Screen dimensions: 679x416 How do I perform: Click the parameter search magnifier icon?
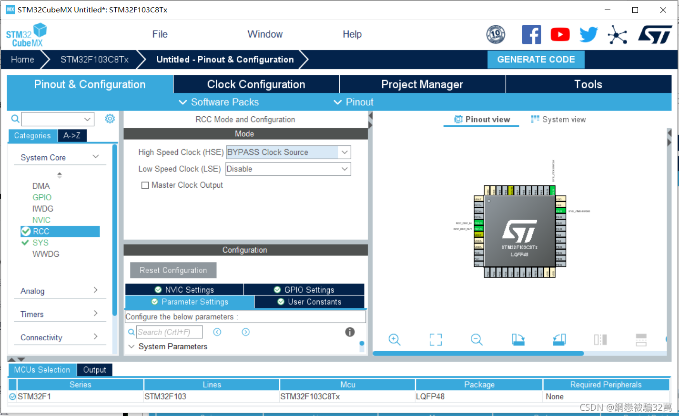coord(132,332)
